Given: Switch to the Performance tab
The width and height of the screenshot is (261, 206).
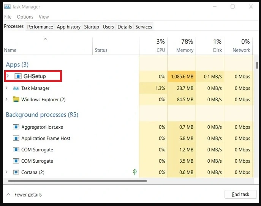Looking at the screenshot, I should point(40,27).
